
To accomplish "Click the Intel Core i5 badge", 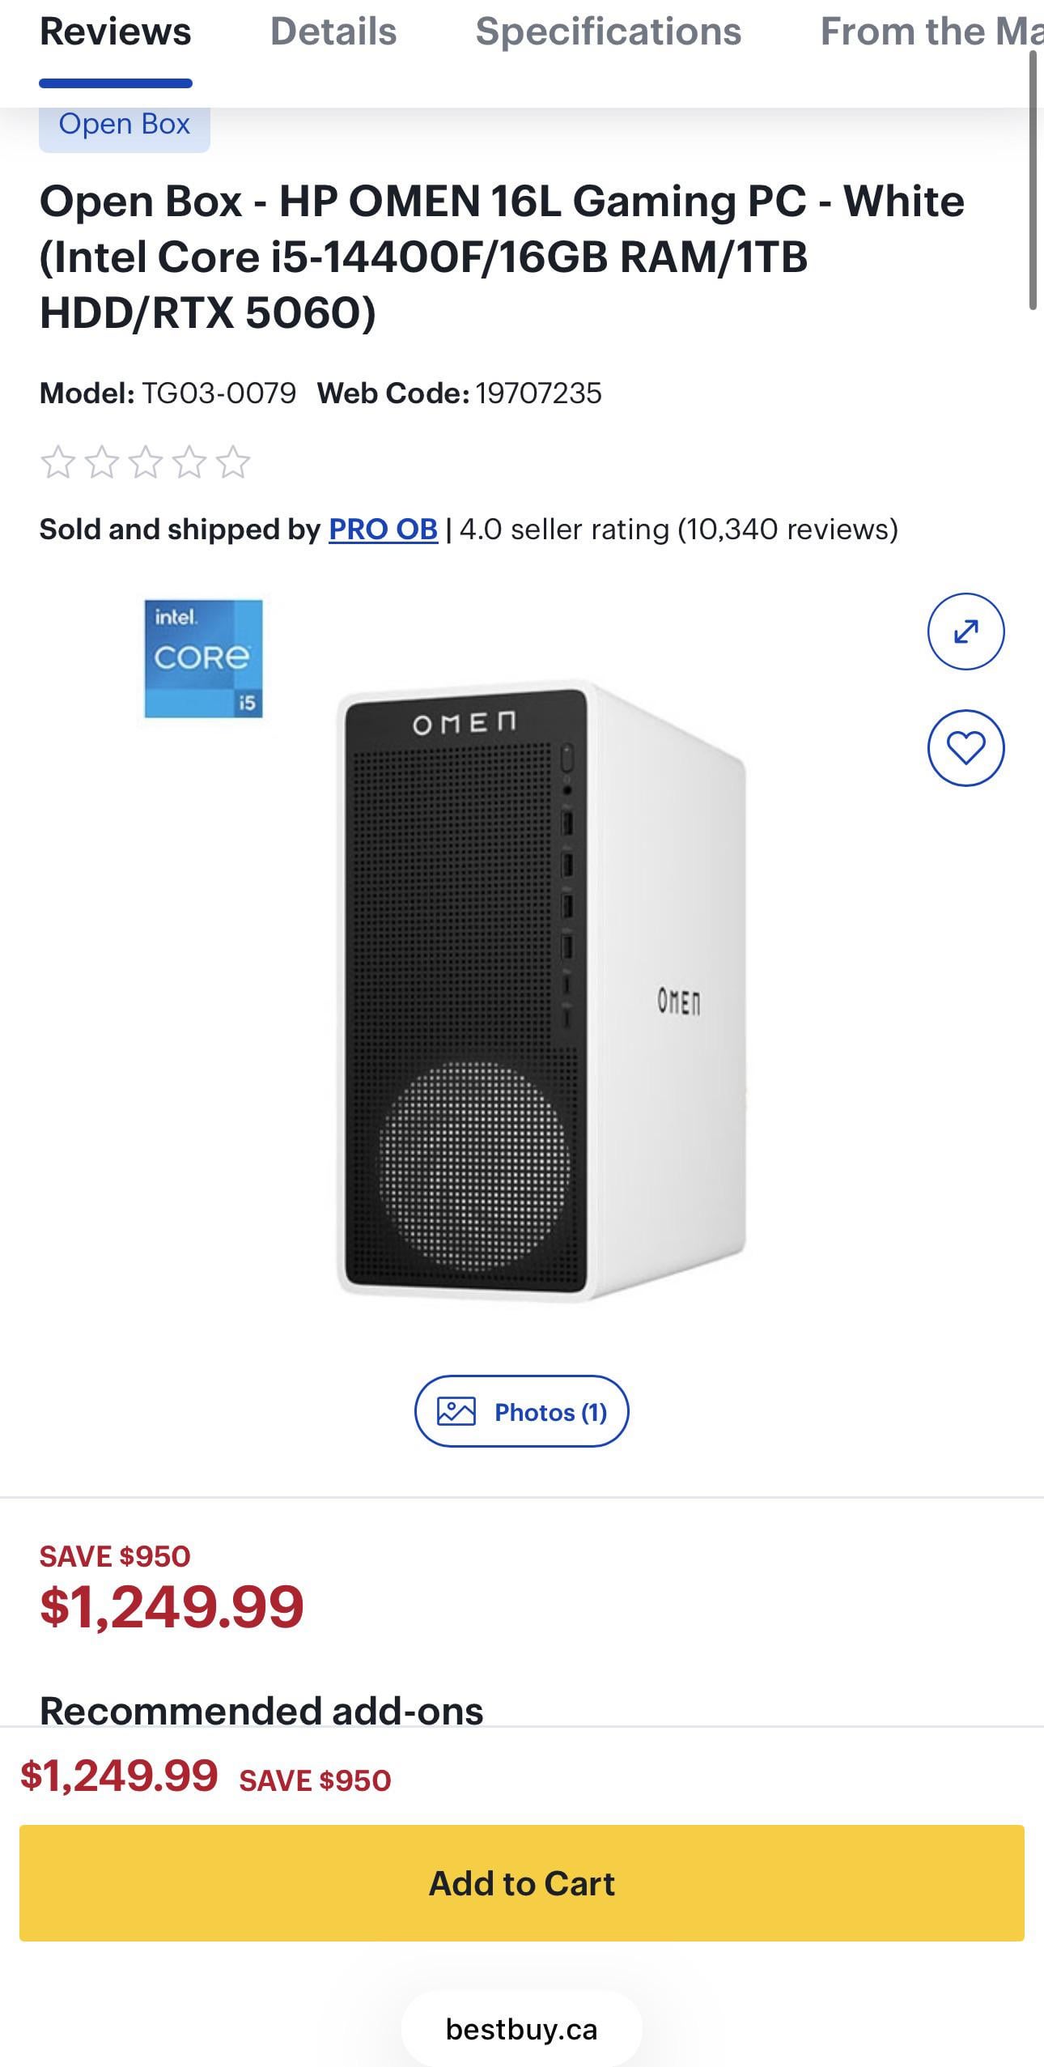I will click(x=203, y=658).
